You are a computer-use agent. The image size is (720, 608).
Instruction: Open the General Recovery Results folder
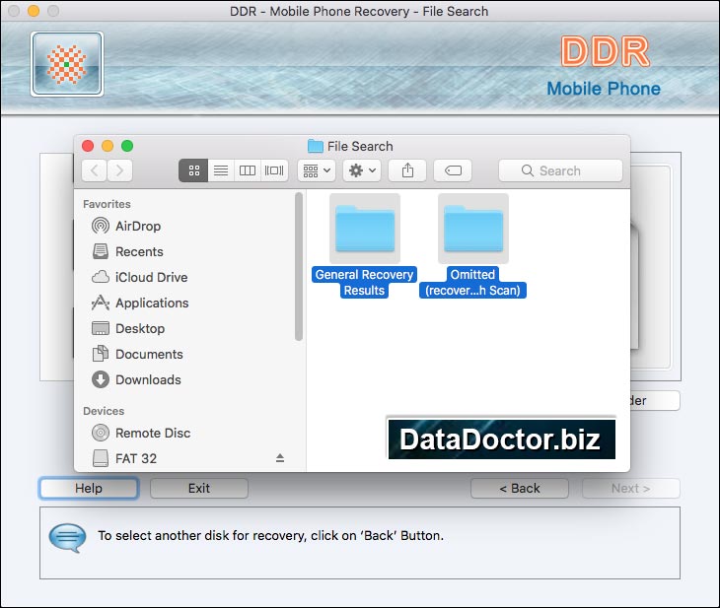(365, 228)
